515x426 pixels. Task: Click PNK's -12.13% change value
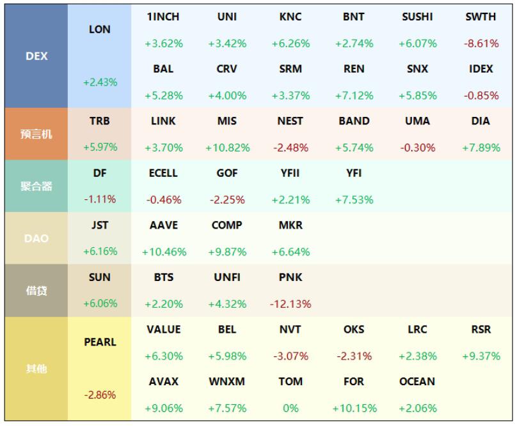pos(290,304)
